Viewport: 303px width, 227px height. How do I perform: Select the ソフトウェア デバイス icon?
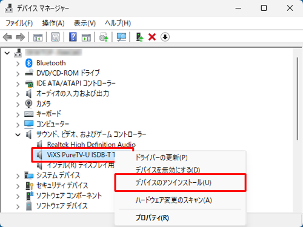tap(29, 206)
